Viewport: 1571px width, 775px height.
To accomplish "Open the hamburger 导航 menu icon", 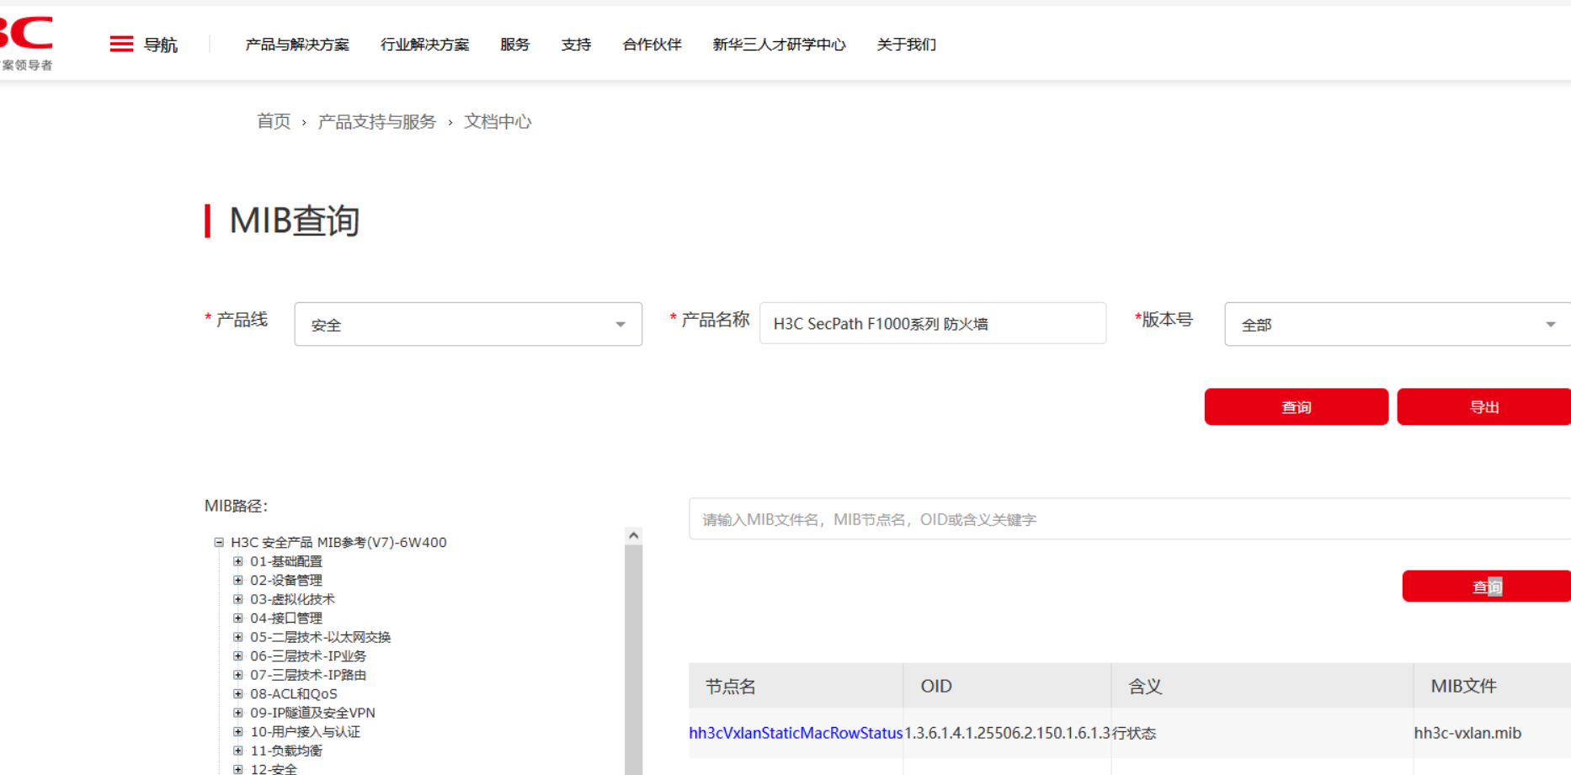I will [121, 44].
